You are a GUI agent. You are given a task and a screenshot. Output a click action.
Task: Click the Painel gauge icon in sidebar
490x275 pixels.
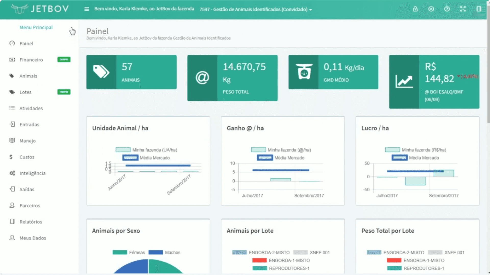pos(12,43)
